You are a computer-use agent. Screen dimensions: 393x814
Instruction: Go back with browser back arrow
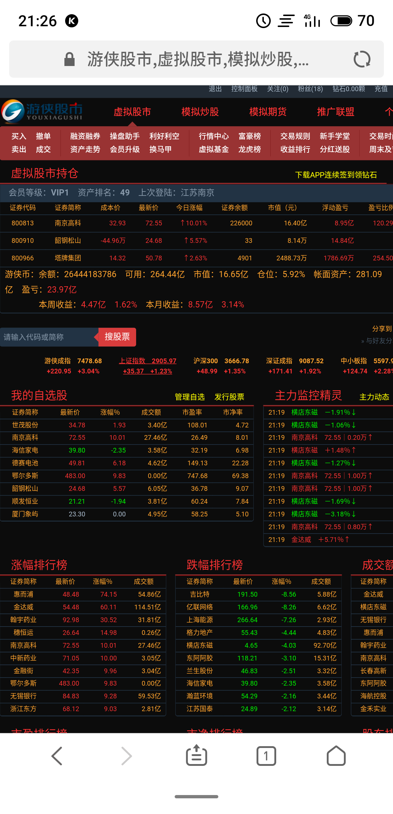57,756
